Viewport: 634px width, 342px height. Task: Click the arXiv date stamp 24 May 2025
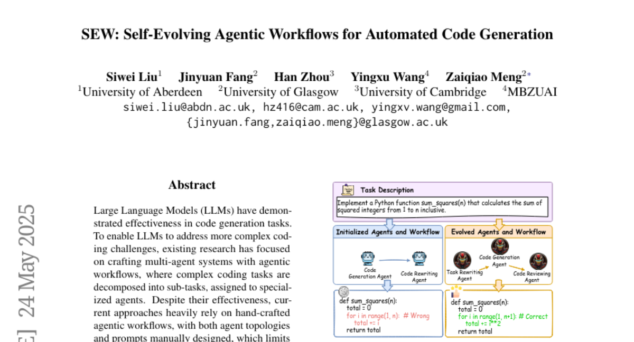(x=26, y=260)
